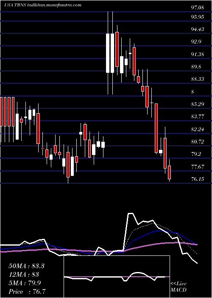
Task: Click the 85.29 price axis label
Action: (198, 104)
